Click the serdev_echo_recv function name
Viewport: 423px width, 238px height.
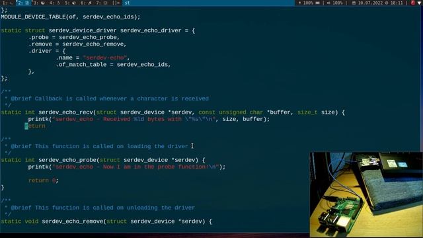pyautogui.click(x=65, y=112)
